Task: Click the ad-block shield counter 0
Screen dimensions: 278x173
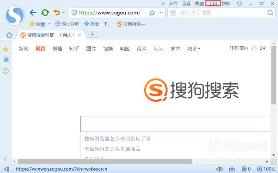Action: coord(246,169)
